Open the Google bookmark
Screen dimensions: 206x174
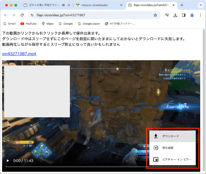(66, 24)
